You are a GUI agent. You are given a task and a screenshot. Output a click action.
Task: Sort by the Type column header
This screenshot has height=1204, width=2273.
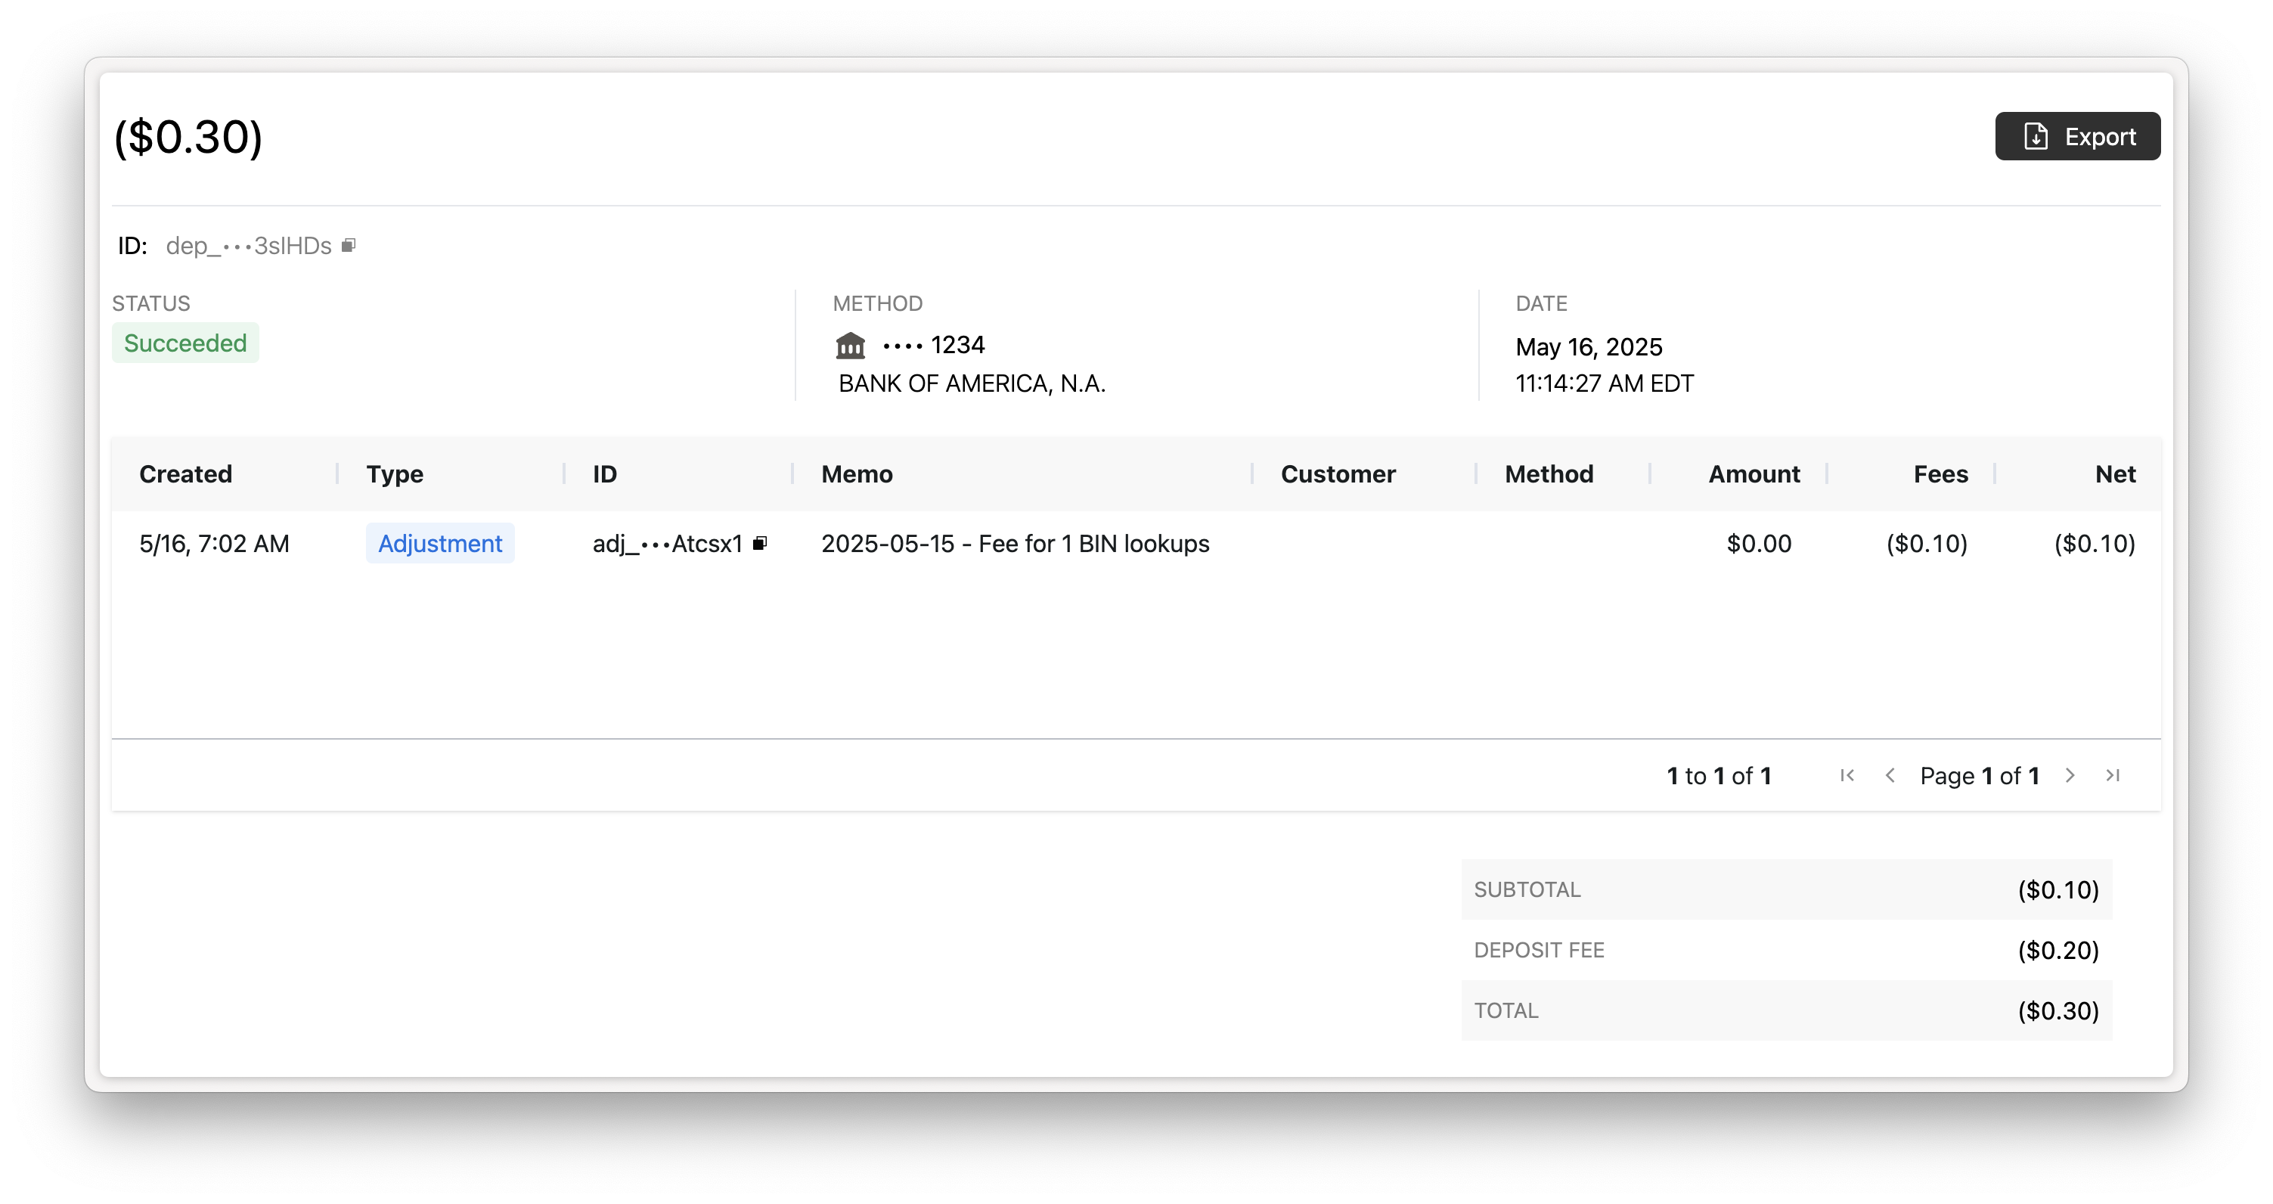[395, 474]
